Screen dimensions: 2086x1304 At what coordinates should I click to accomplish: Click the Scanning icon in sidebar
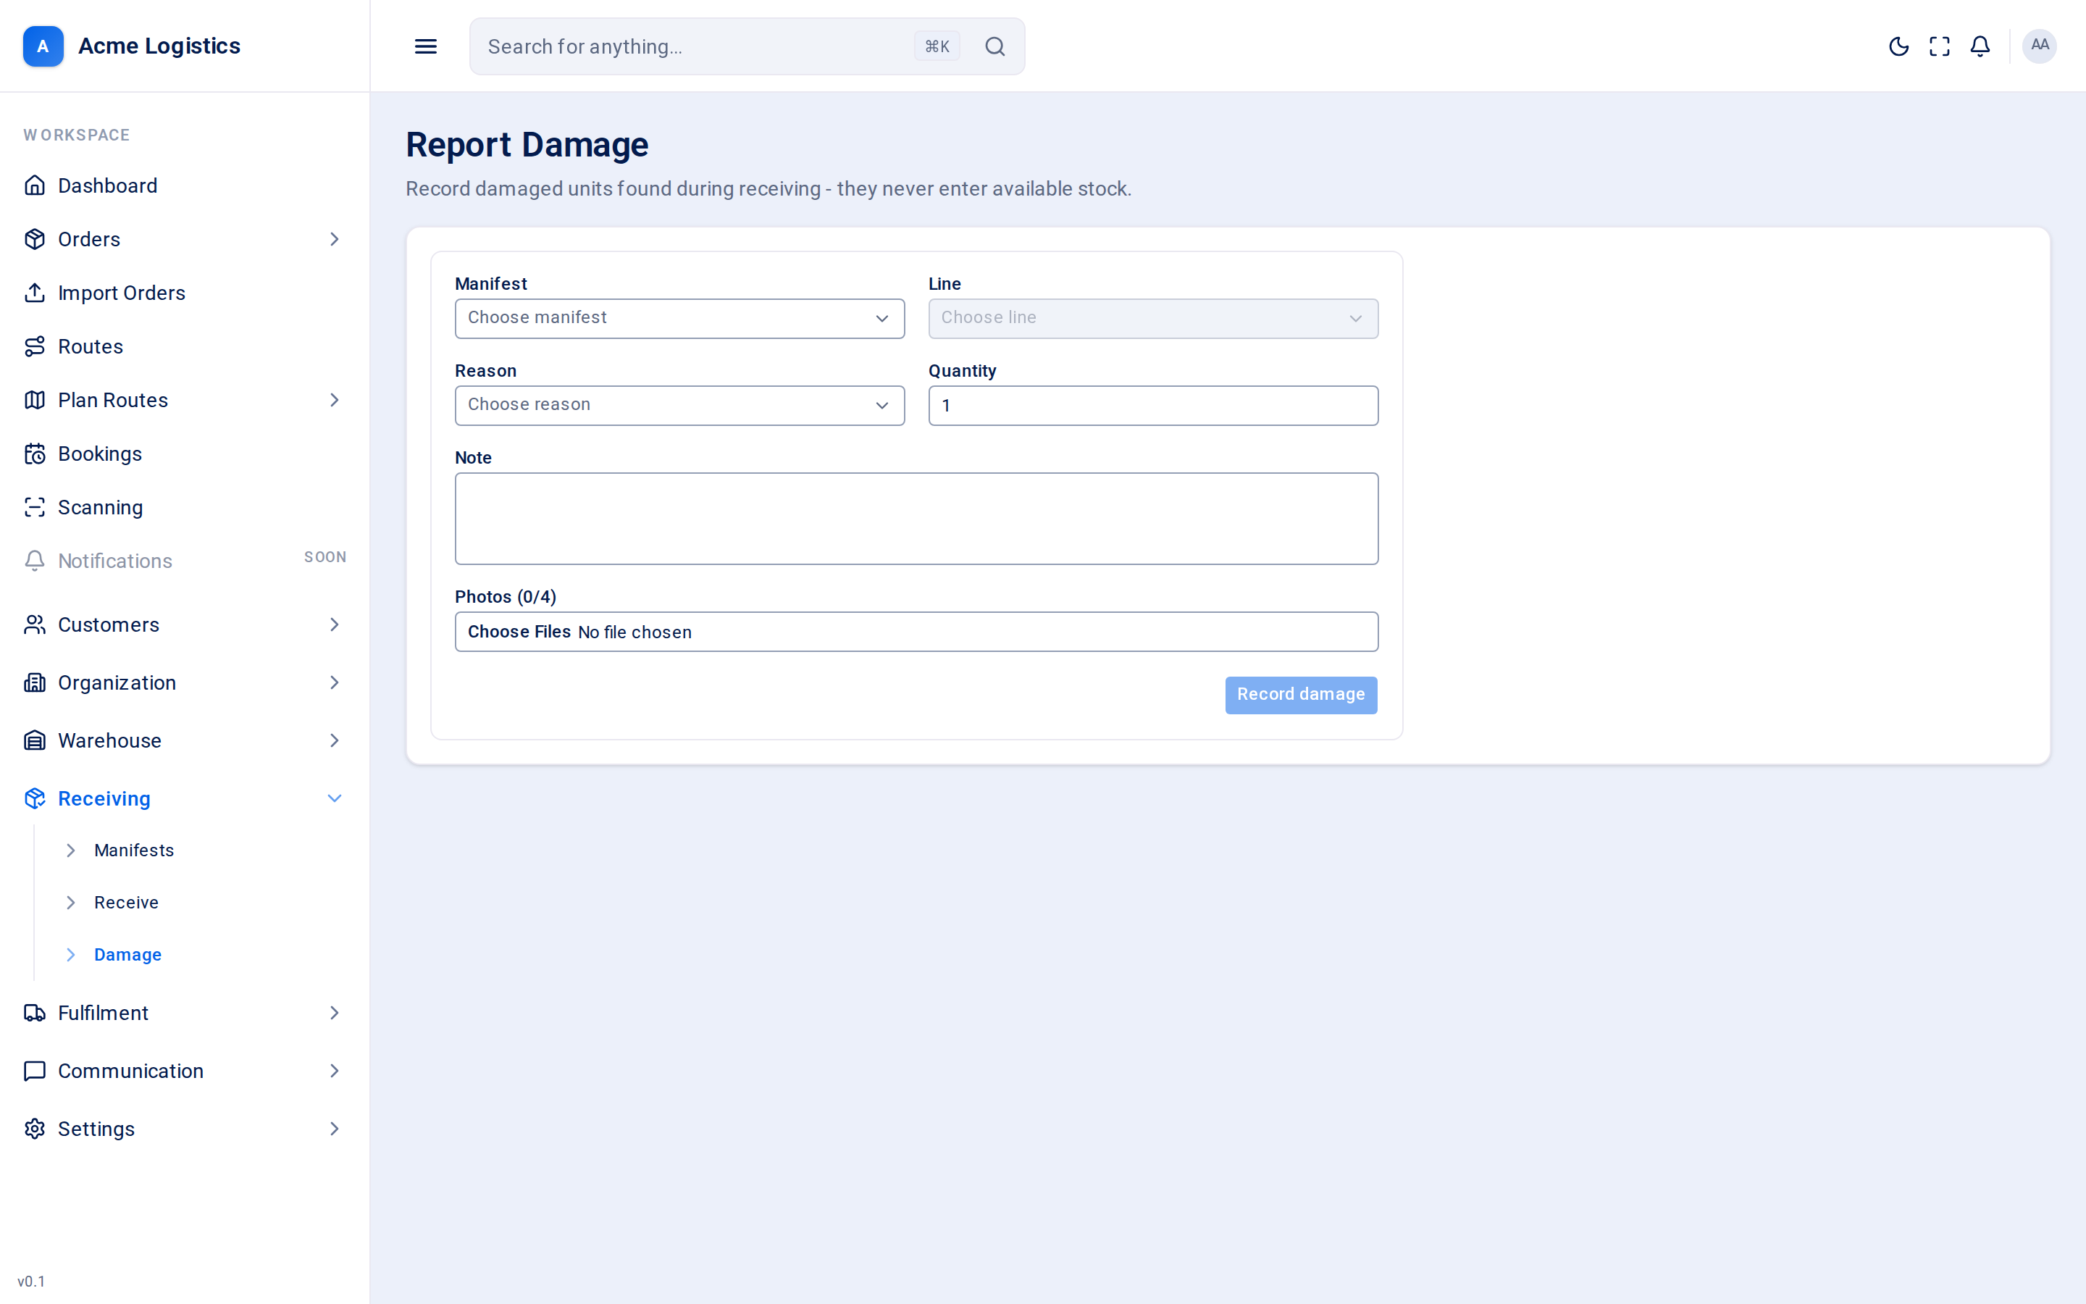coord(35,507)
